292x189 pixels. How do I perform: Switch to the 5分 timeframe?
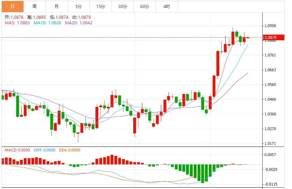78,7
